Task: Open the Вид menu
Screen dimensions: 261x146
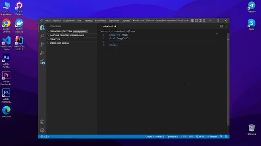Action: pos(79,21)
